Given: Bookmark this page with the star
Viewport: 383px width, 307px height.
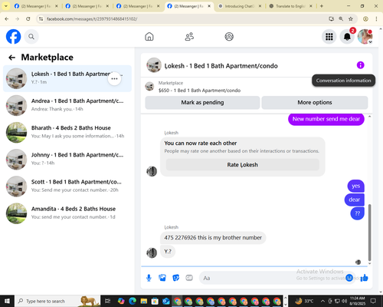Looking at the screenshot, I should coord(351,18).
